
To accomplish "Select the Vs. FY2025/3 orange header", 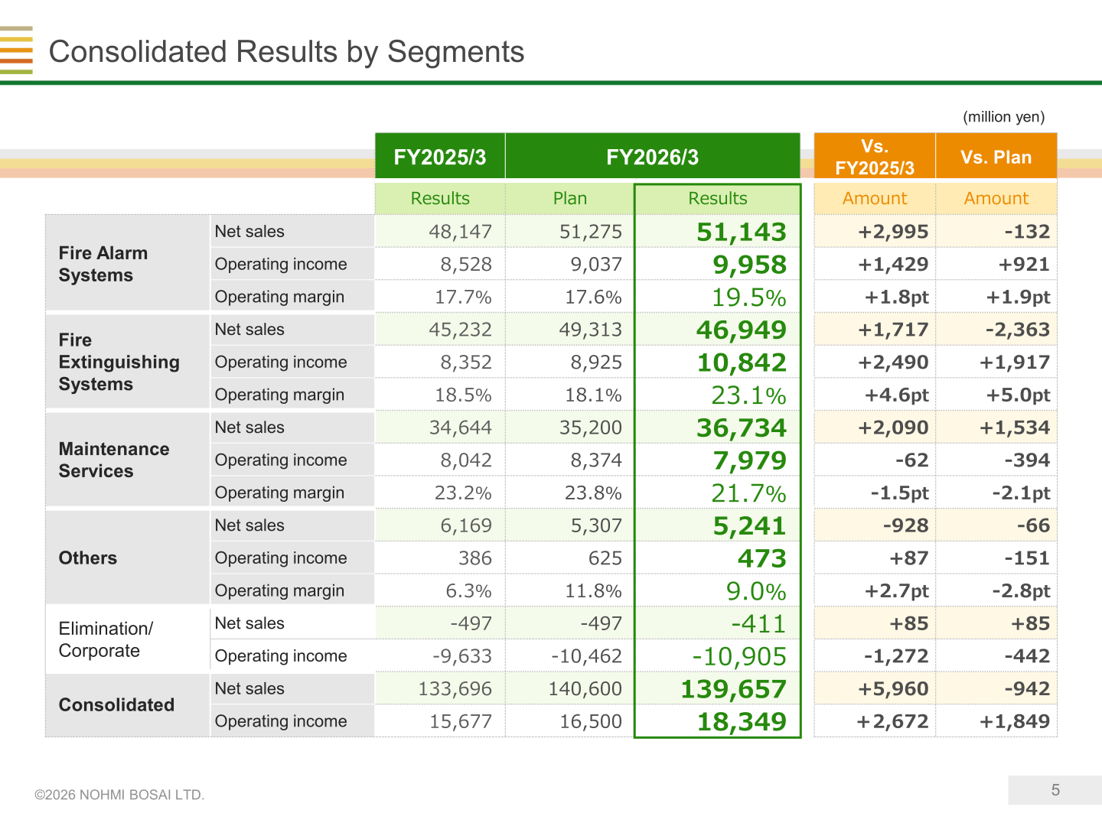I will tap(875, 157).
